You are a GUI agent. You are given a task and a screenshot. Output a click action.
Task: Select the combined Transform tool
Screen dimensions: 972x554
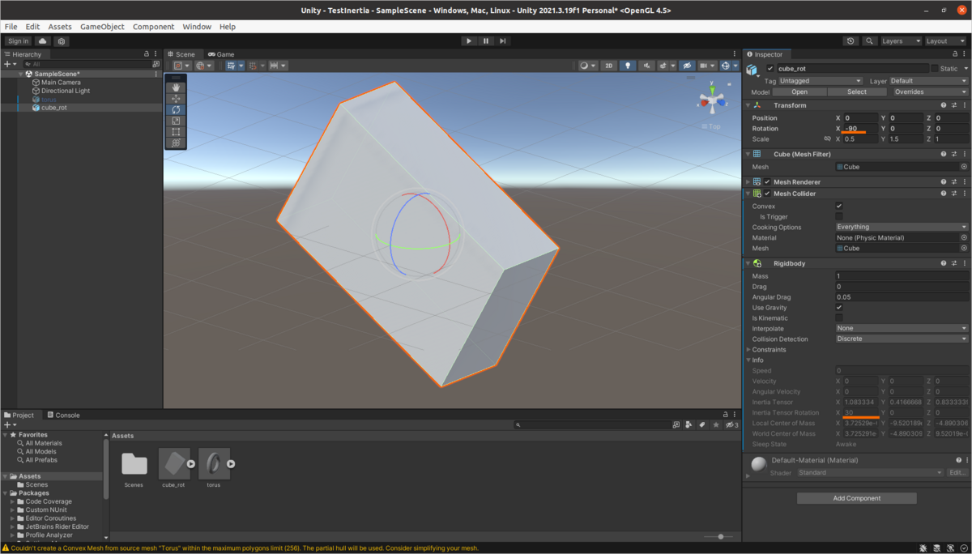point(177,143)
